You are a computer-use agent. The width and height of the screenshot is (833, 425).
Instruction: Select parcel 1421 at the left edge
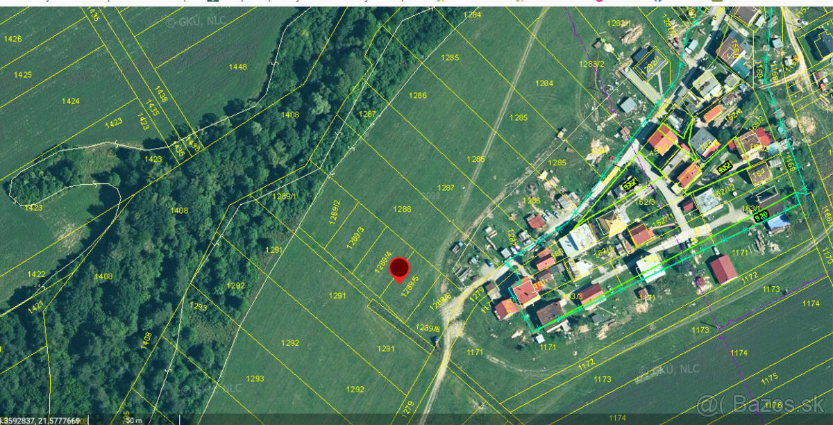pos(36,306)
